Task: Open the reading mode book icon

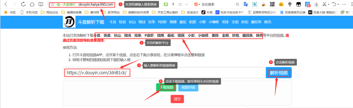Action: pos(41,4)
